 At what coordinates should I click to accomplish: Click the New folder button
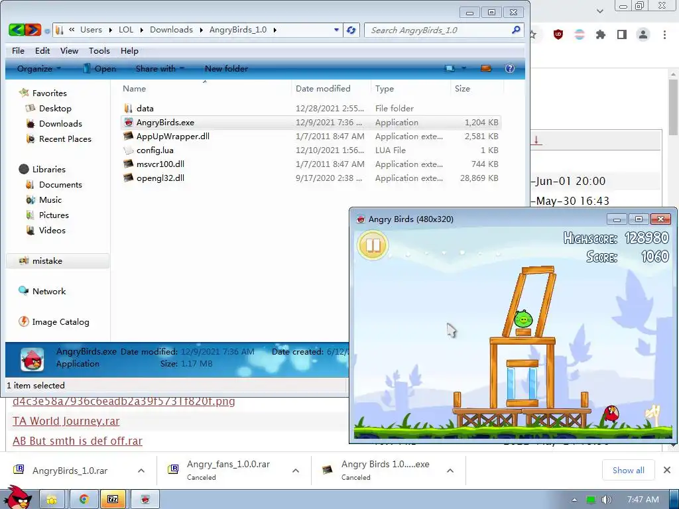[x=226, y=68]
